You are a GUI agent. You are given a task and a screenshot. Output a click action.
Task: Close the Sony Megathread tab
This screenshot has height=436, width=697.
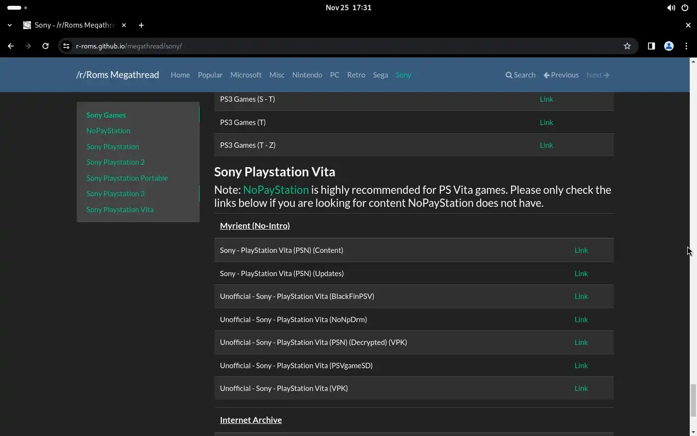click(x=124, y=25)
